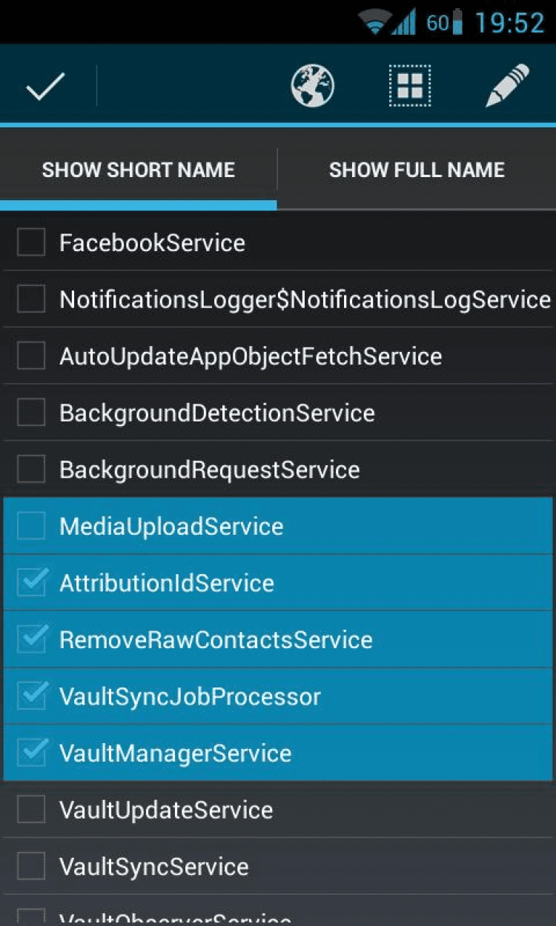Viewport: 556px width, 926px height.
Task: Tap the pencil edit icon
Action: pos(508,86)
